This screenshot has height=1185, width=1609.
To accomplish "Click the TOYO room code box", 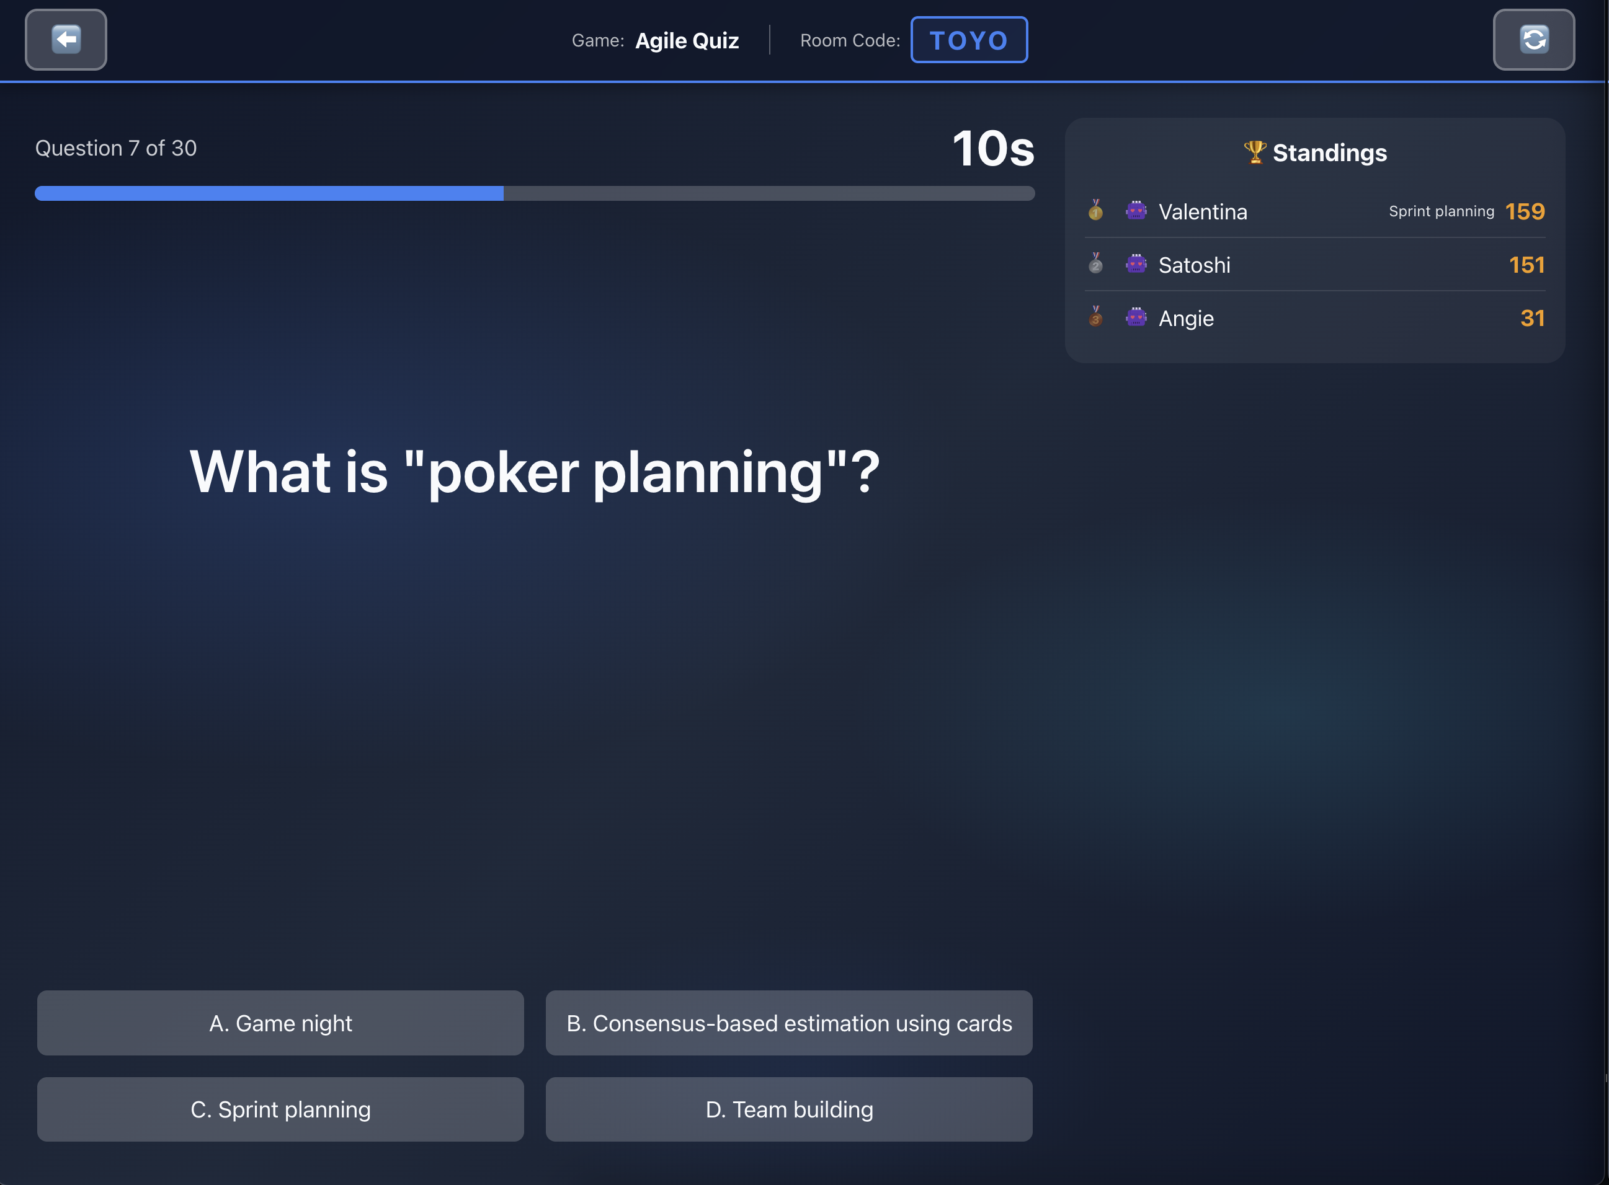I will point(968,40).
